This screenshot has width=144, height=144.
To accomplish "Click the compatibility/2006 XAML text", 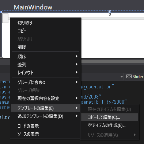I will click(104, 102).
